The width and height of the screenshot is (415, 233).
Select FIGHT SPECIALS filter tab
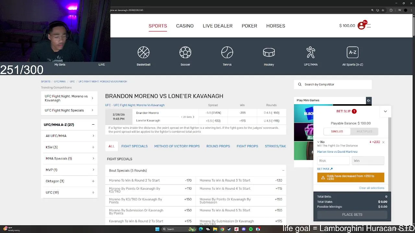pos(134,146)
